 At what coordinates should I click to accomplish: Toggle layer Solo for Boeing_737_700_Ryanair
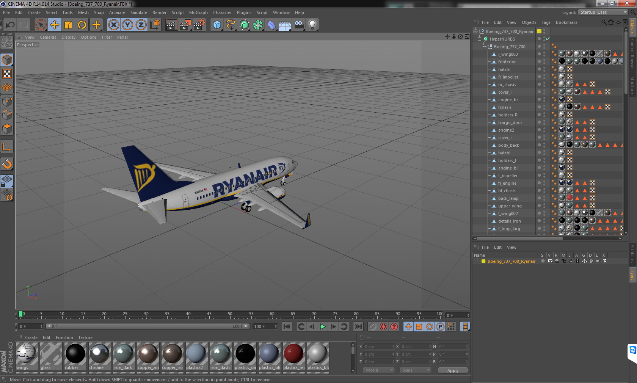[543, 261]
